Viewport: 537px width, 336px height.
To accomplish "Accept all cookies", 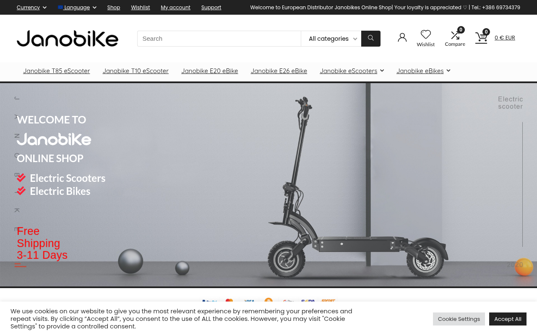I will (508, 319).
